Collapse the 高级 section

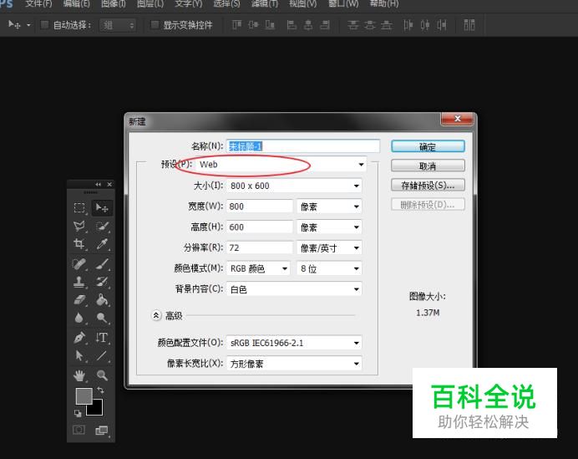156,315
